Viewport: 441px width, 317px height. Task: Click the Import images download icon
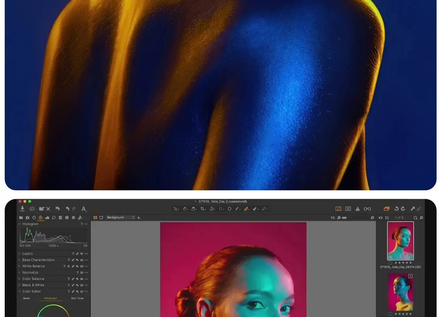(22, 209)
